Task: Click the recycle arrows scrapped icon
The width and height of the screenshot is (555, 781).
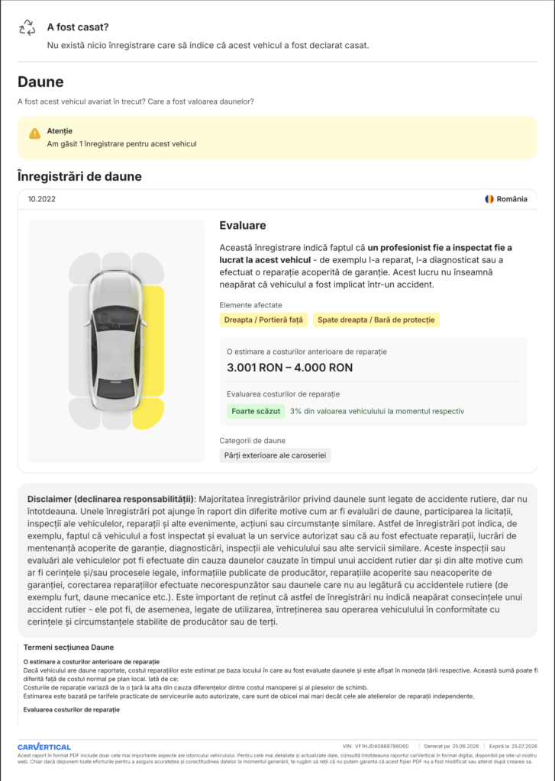Action: pos(27,28)
